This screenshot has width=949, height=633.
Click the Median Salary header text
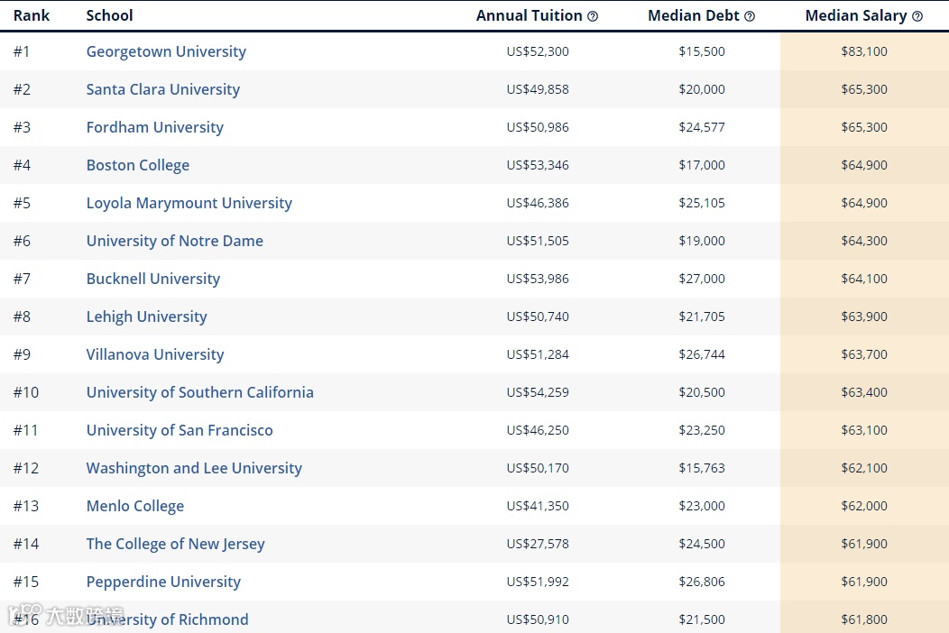pyautogui.click(x=856, y=15)
